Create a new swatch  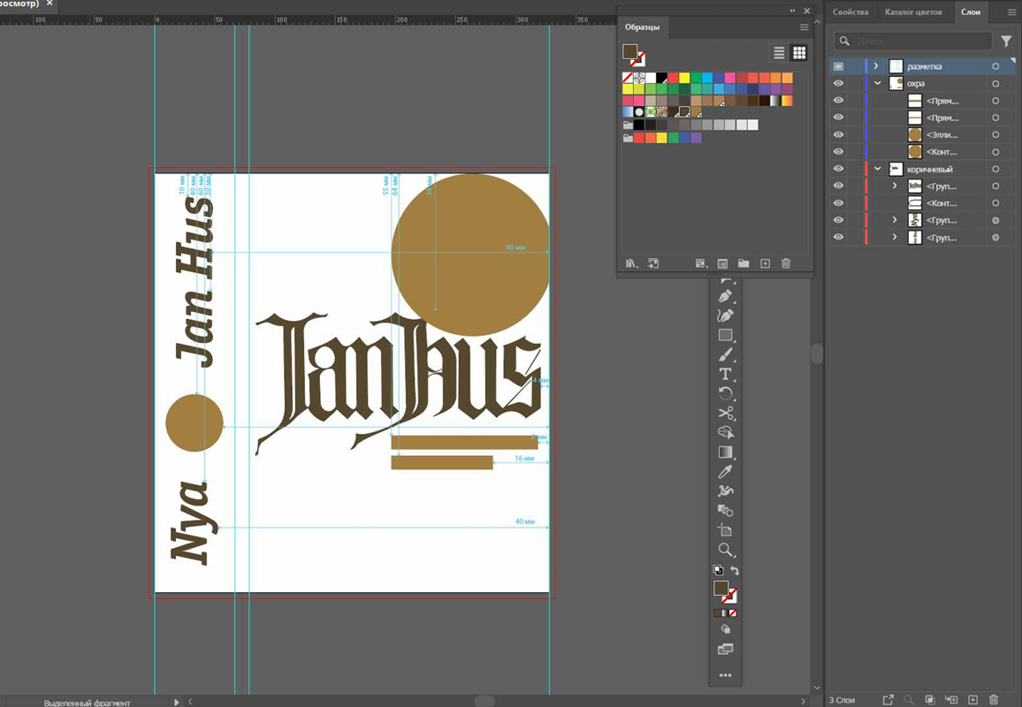click(766, 264)
